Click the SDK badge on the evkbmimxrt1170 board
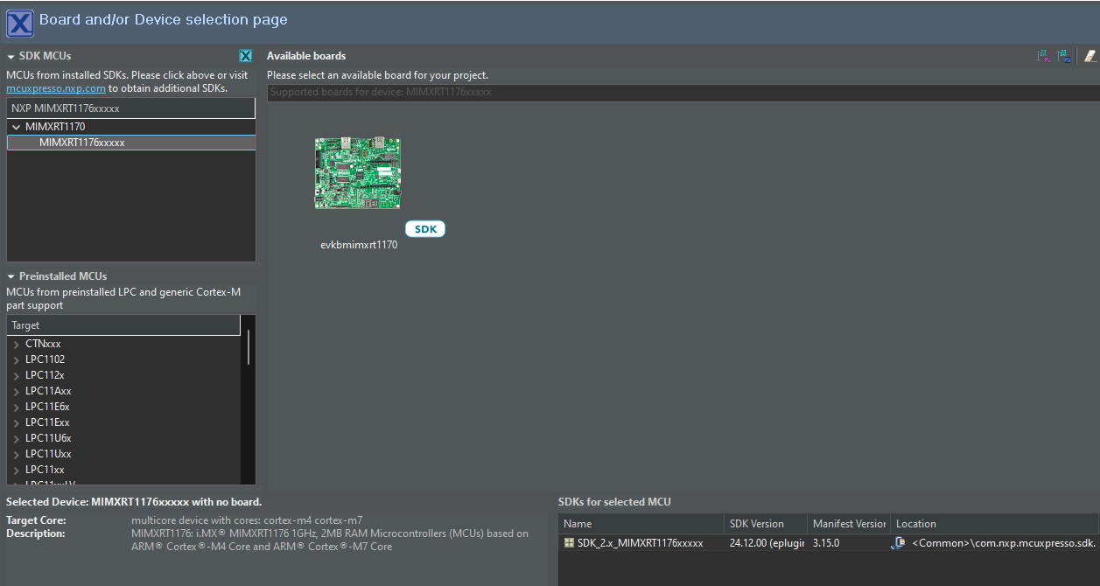This screenshot has height=586, width=1100. pos(425,228)
